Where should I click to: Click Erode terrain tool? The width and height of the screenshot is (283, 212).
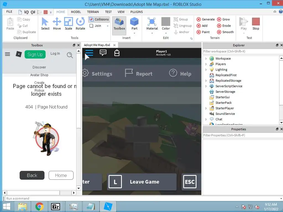coord(224,26)
